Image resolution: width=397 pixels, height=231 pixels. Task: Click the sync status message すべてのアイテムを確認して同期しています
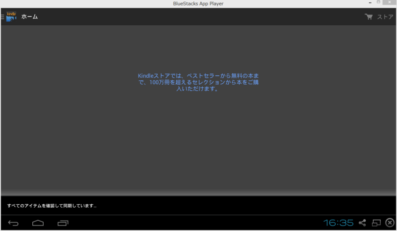[52, 206]
